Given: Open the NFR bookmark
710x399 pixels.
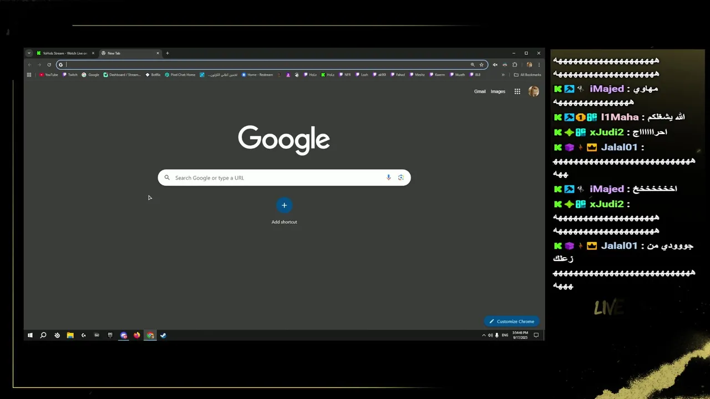Looking at the screenshot, I should 344,75.
